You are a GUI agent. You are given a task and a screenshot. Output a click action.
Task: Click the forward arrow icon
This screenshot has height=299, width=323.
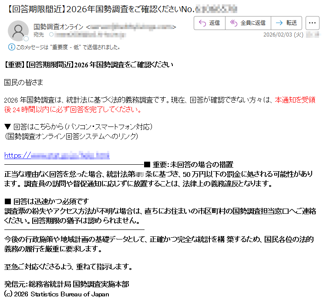(x=279, y=23)
